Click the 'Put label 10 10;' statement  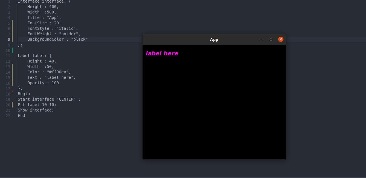[37, 105]
